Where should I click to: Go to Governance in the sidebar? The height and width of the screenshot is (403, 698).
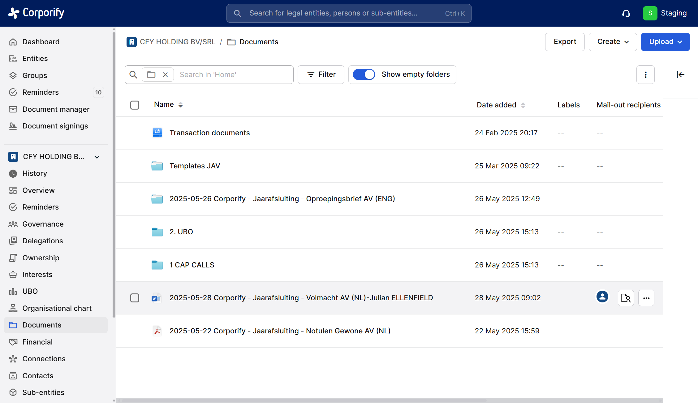tap(43, 224)
